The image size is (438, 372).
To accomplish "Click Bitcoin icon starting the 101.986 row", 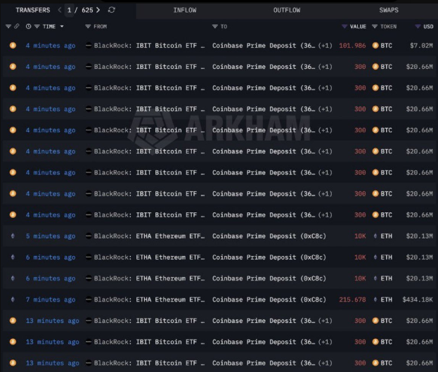I will [13, 45].
